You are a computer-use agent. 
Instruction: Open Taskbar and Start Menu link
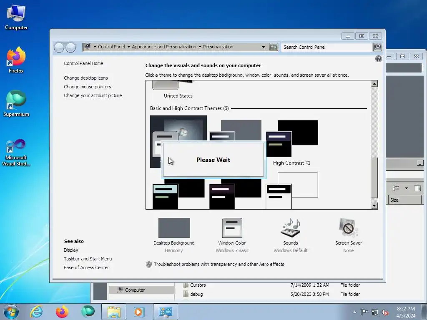[x=88, y=259]
